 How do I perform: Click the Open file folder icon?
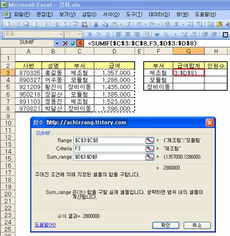coord(17,24)
